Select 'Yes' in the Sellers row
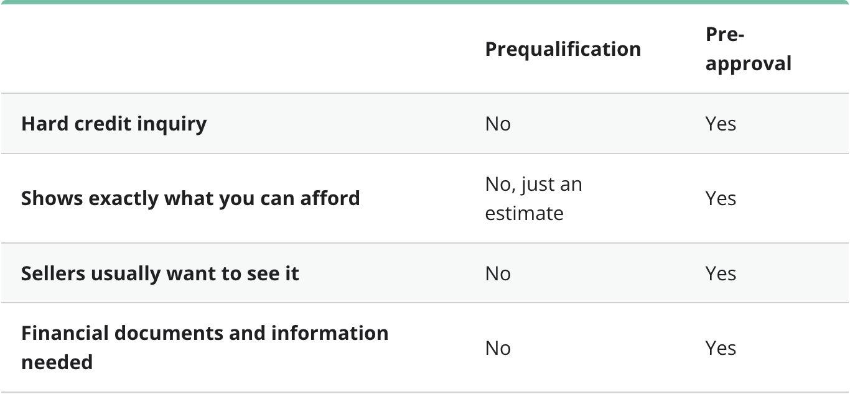850x394 pixels. (x=721, y=273)
